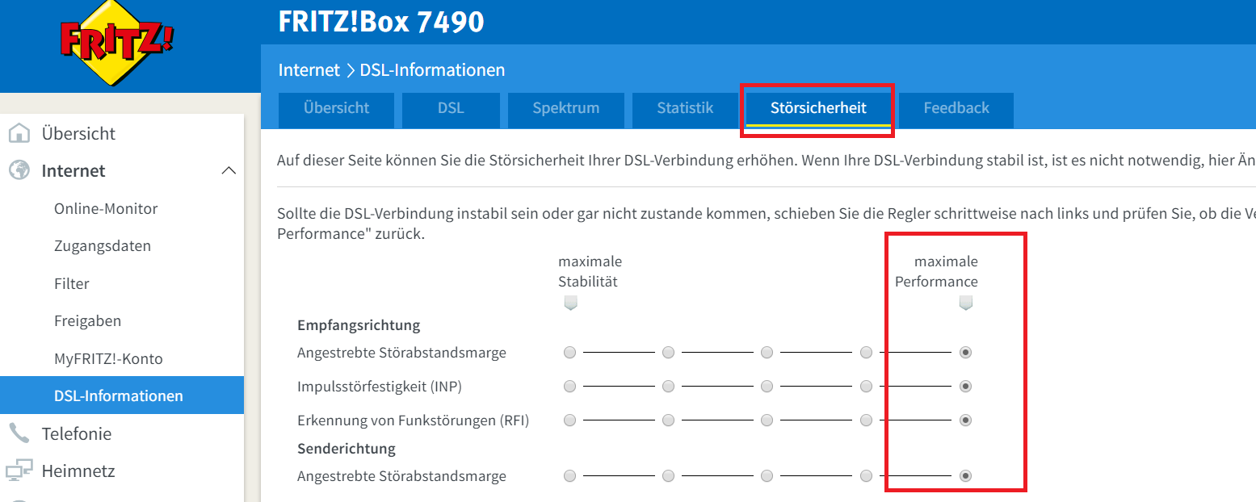Viewport: 1256px width, 502px height.
Task: Open MyFRITZ!-Konto in the sidebar
Action: click(x=108, y=358)
